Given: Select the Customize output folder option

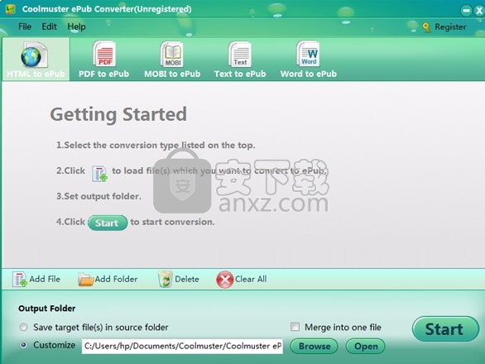Looking at the screenshot, I should (23, 345).
